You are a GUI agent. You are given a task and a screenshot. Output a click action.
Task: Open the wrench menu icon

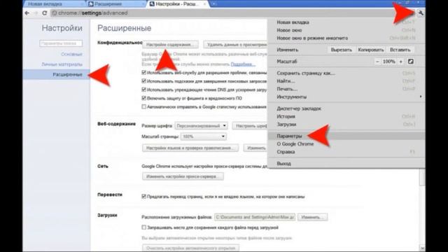pyautogui.click(x=421, y=13)
